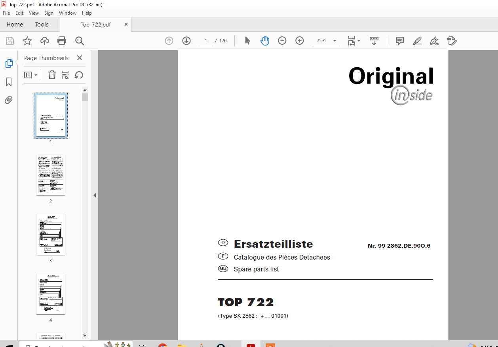This screenshot has height=347, width=498.
Task: Select page 1 thumbnail
Action: pos(51,116)
